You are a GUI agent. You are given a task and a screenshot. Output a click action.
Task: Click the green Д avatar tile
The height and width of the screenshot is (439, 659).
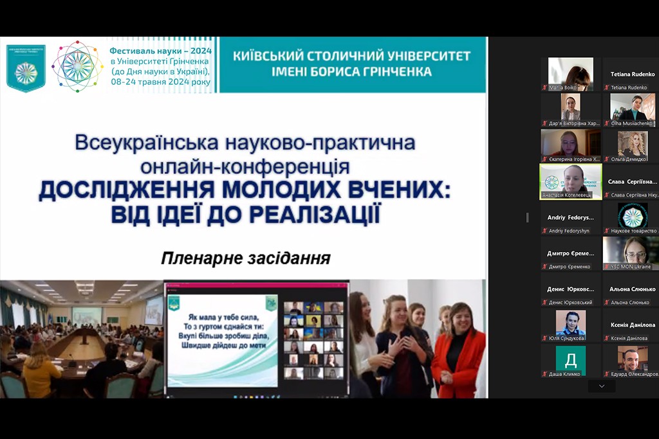(x=571, y=359)
